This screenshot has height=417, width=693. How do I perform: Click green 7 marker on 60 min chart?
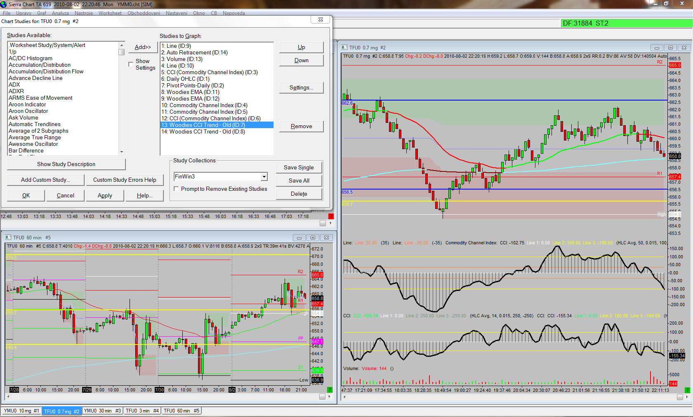tap(329, 390)
